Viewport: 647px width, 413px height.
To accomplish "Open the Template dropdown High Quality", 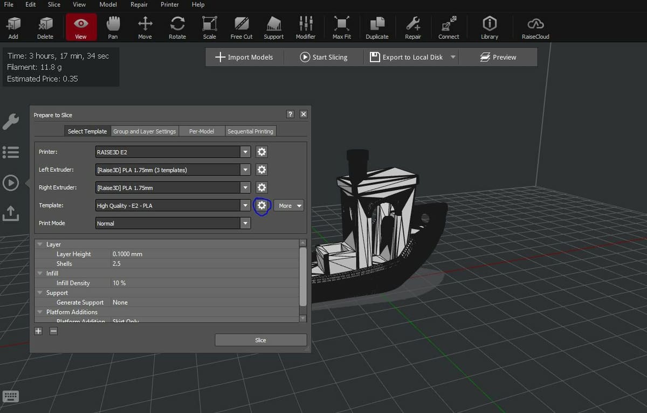I will click(173, 205).
